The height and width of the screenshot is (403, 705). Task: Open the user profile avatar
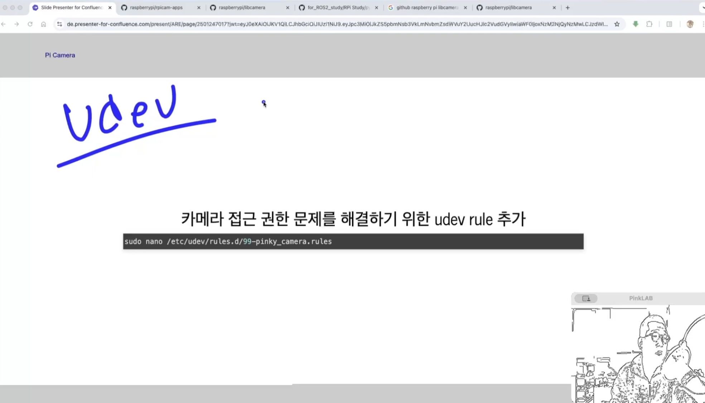tap(690, 24)
